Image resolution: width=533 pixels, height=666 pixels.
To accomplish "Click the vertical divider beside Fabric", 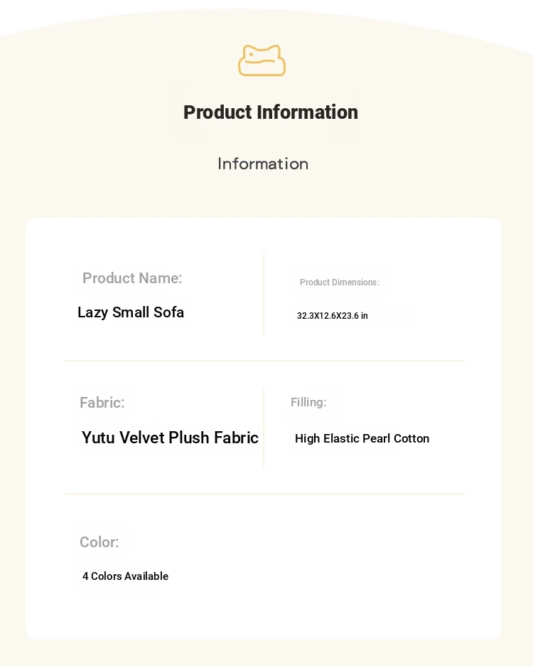I will (x=264, y=428).
